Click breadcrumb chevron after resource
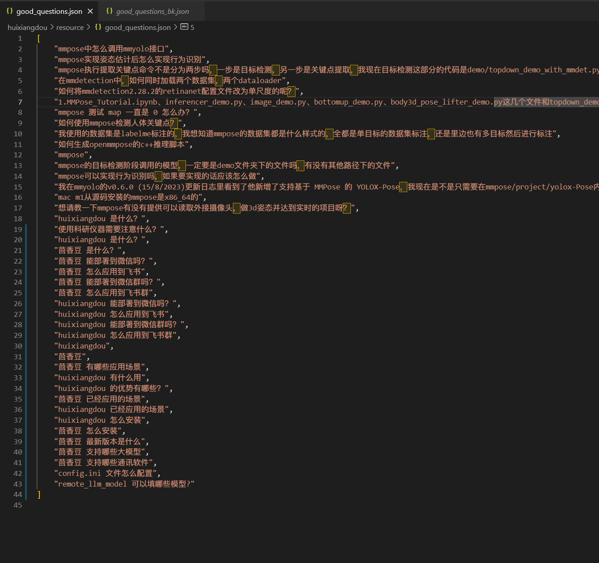The image size is (599, 563). [89, 27]
